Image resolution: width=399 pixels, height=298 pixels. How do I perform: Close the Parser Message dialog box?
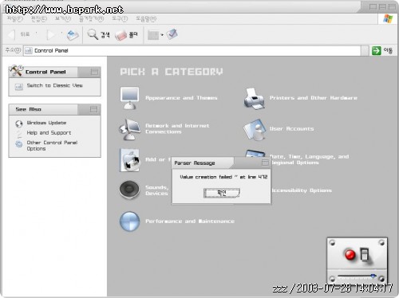265,163
